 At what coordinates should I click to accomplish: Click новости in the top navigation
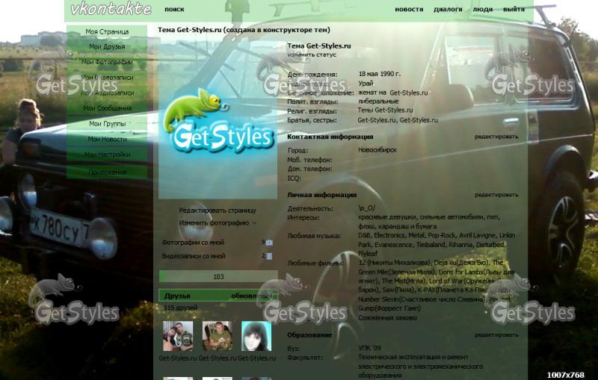click(409, 10)
